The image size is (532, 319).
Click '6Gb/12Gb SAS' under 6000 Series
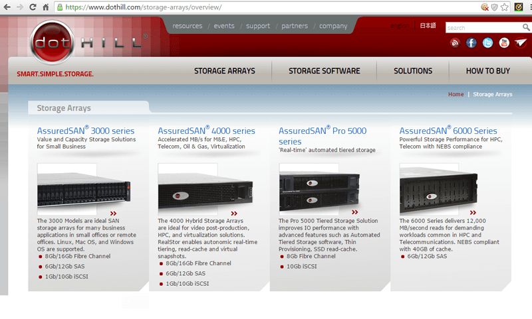coord(427,256)
